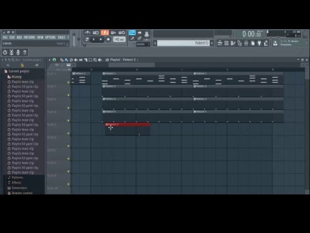
Task: Click the Play button in the transport
Action: 94,39
